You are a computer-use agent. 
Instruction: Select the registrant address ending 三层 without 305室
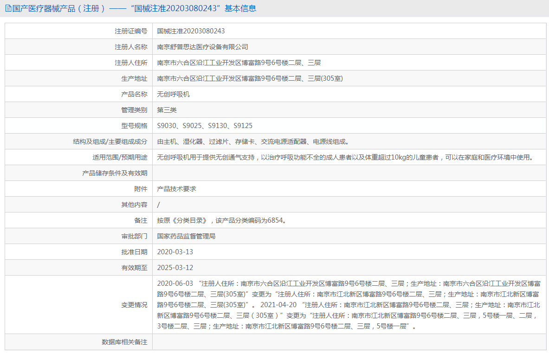(x=239, y=63)
